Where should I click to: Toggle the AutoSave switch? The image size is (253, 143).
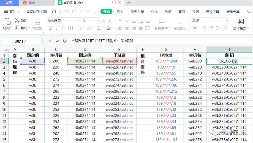tap(44, 12)
